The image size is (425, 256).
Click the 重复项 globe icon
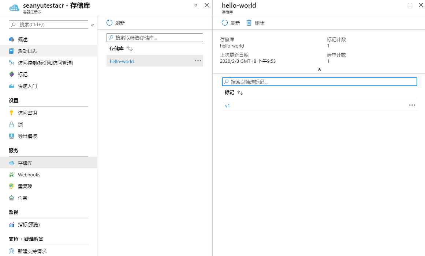11,186
